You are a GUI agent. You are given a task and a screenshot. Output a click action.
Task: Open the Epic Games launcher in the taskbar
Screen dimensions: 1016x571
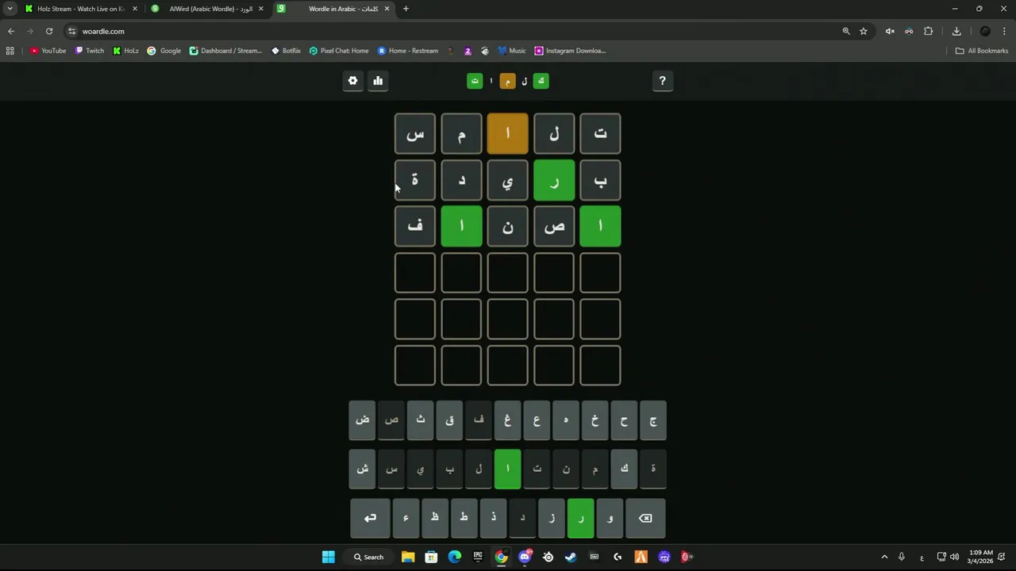(478, 557)
